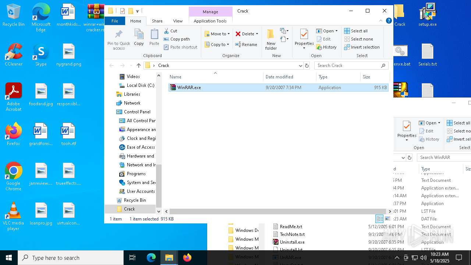Click the Paste ribbon icon
471x265 pixels.
point(154,38)
